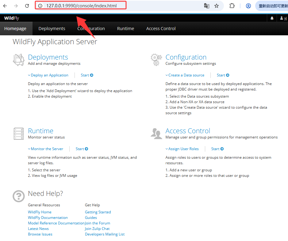Open the Guides link
288x241 pixels.
[91, 218]
